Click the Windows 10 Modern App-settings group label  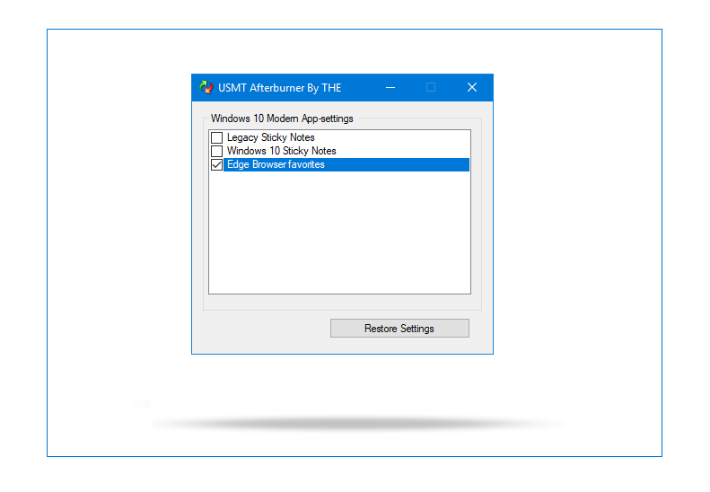tap(282, 119)
